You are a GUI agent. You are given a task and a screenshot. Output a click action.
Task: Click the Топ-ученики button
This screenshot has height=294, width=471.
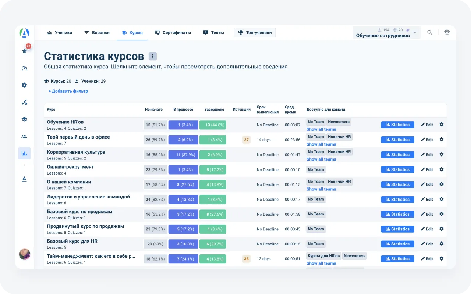pos(255,33)
